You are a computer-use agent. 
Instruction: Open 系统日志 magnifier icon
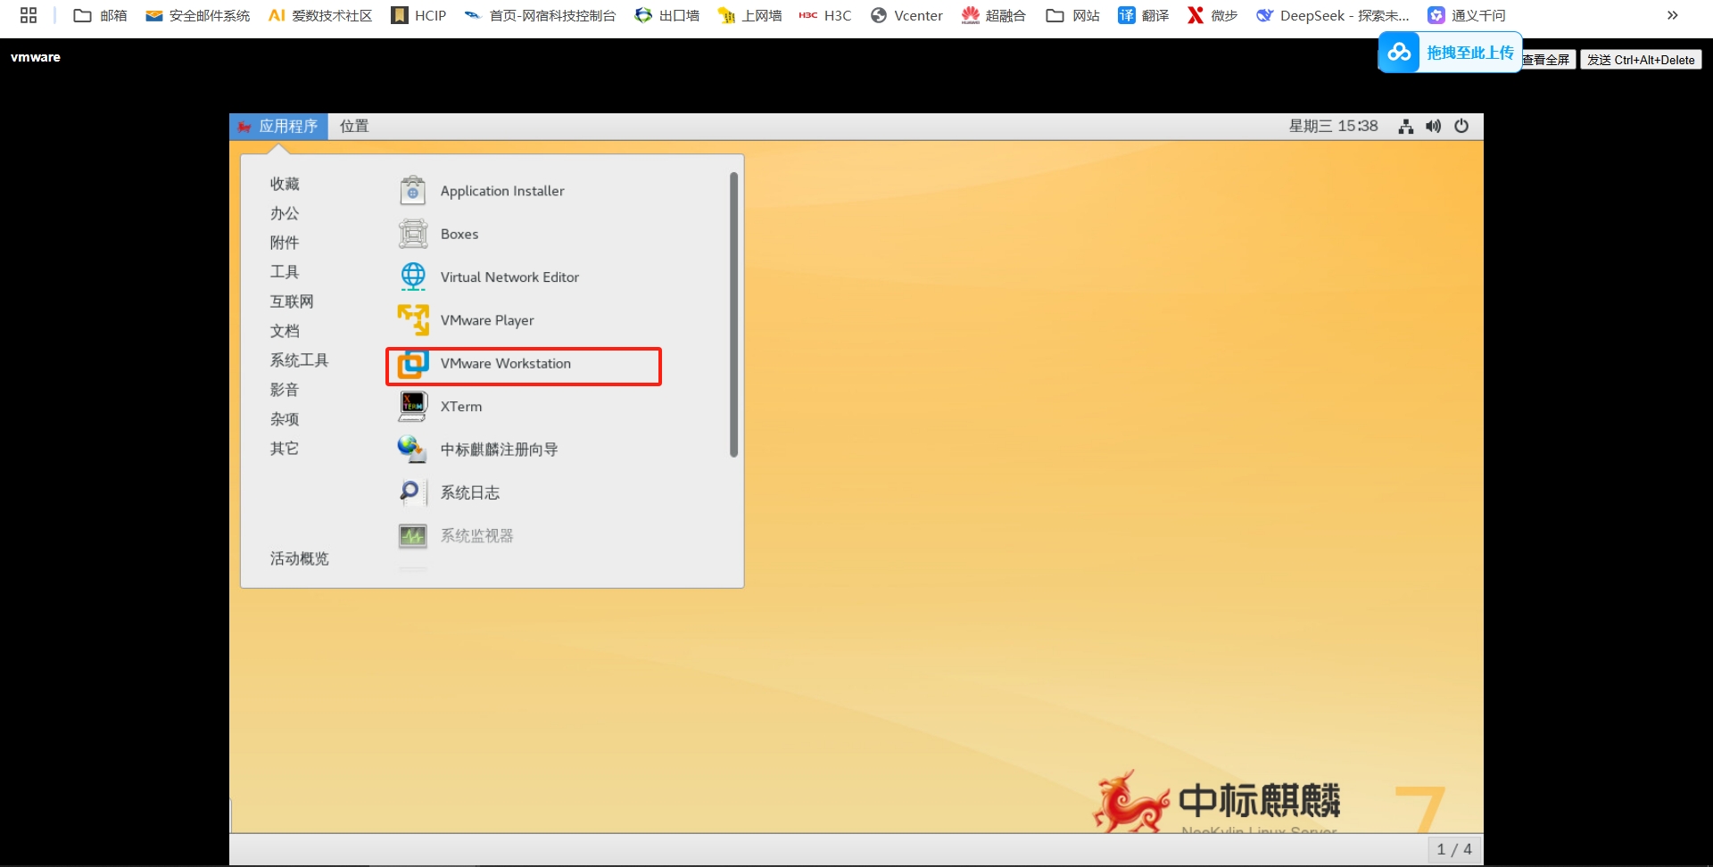412,491
